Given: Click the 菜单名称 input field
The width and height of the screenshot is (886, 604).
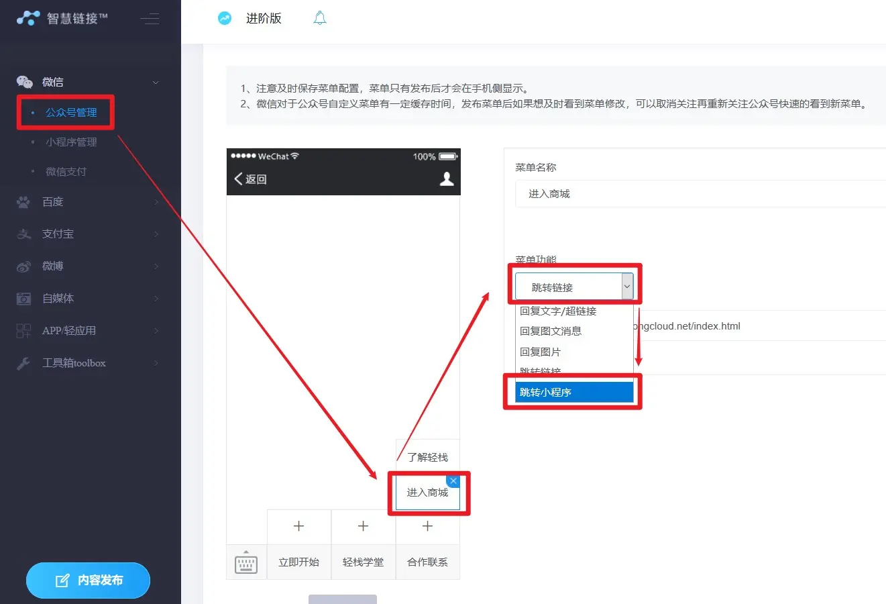Looking at the screenshot, I should tap(698, 194).
